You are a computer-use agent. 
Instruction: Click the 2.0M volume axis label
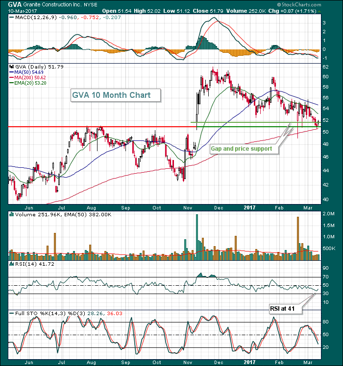[328, 214]
